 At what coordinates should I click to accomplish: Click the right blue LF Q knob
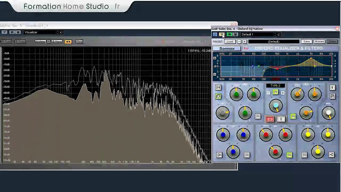click(243, 135)
